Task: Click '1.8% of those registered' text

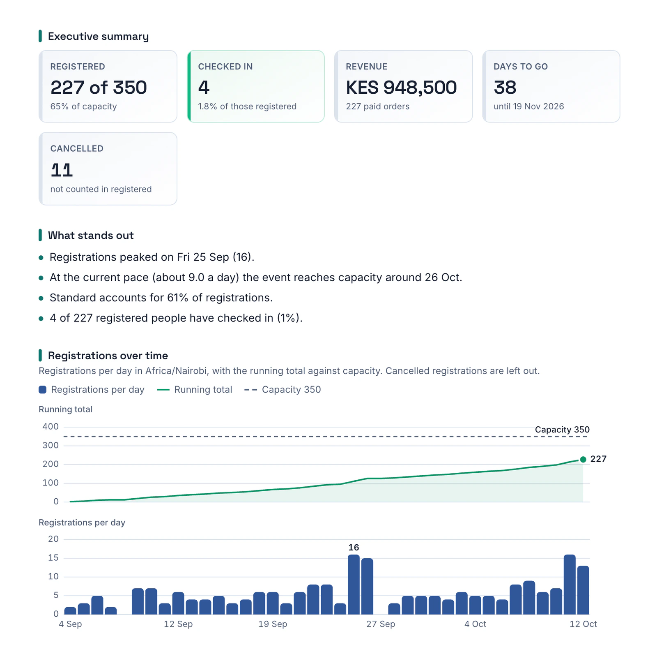Action: [x=247, y=106]
